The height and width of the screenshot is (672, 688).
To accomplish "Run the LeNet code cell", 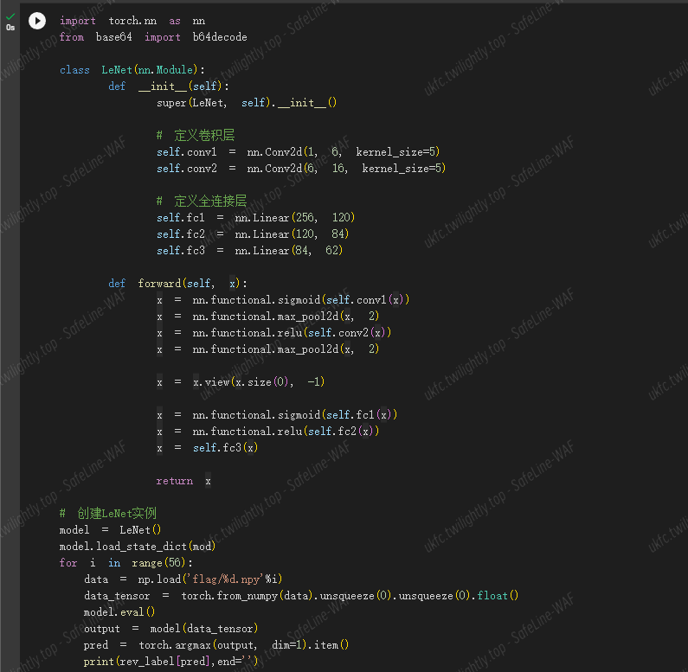I will (37, 21).
